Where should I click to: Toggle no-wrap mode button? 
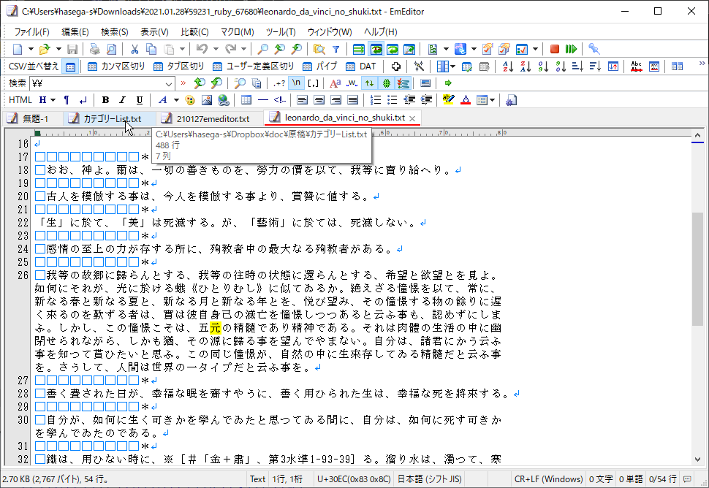[x=359, y=49]
